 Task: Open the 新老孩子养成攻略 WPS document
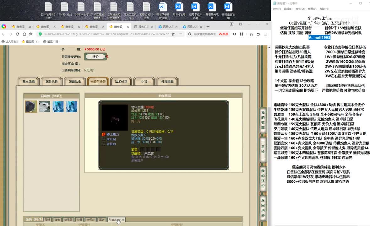pyautogui.click(x=163, y=11)
